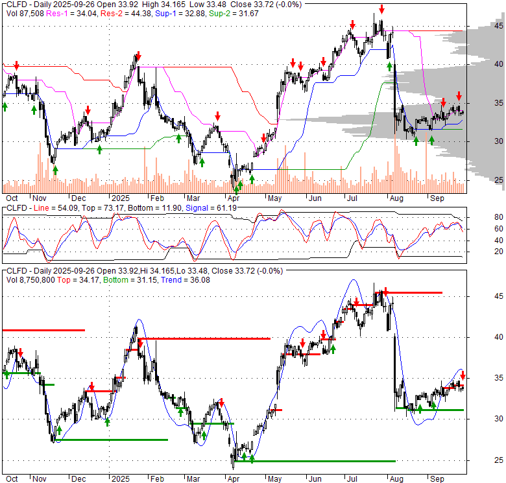Viewport: 506px width, 483px height.
Task: Click the 'Sup-2 = 31.67' legend label
Action: tap(234, 13)
